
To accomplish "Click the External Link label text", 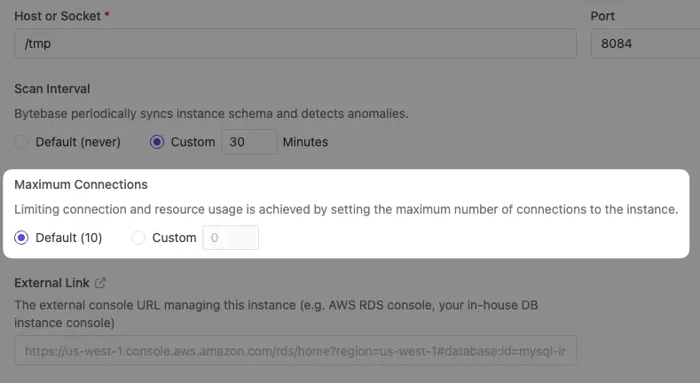I will coord(51,283).
